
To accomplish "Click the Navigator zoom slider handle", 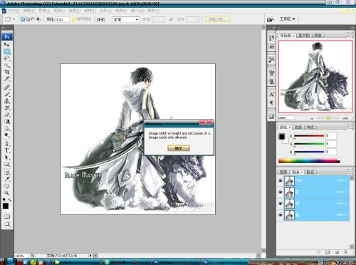I will [328, 118].
